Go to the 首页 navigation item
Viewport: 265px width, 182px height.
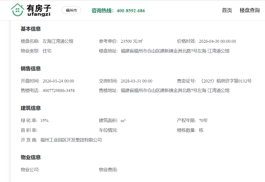pos(227,10)
